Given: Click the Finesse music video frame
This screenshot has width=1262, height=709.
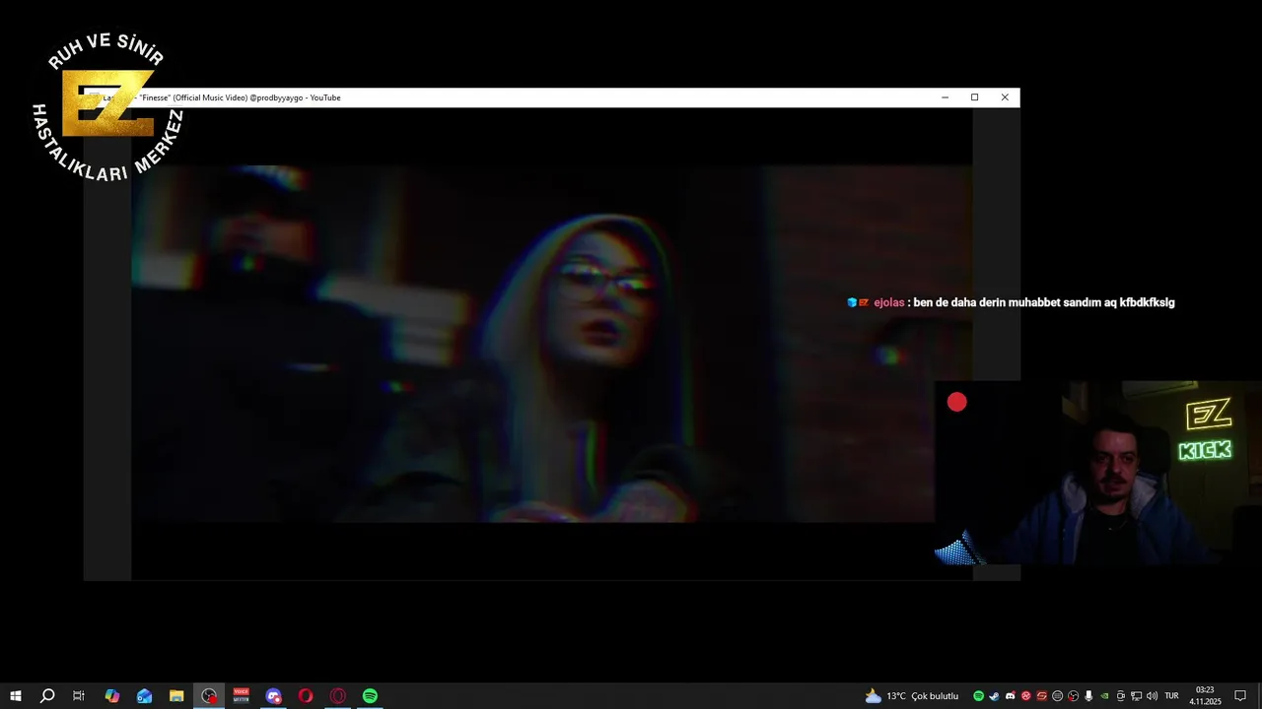Looking at the screenshot, I should coord(552,343).
